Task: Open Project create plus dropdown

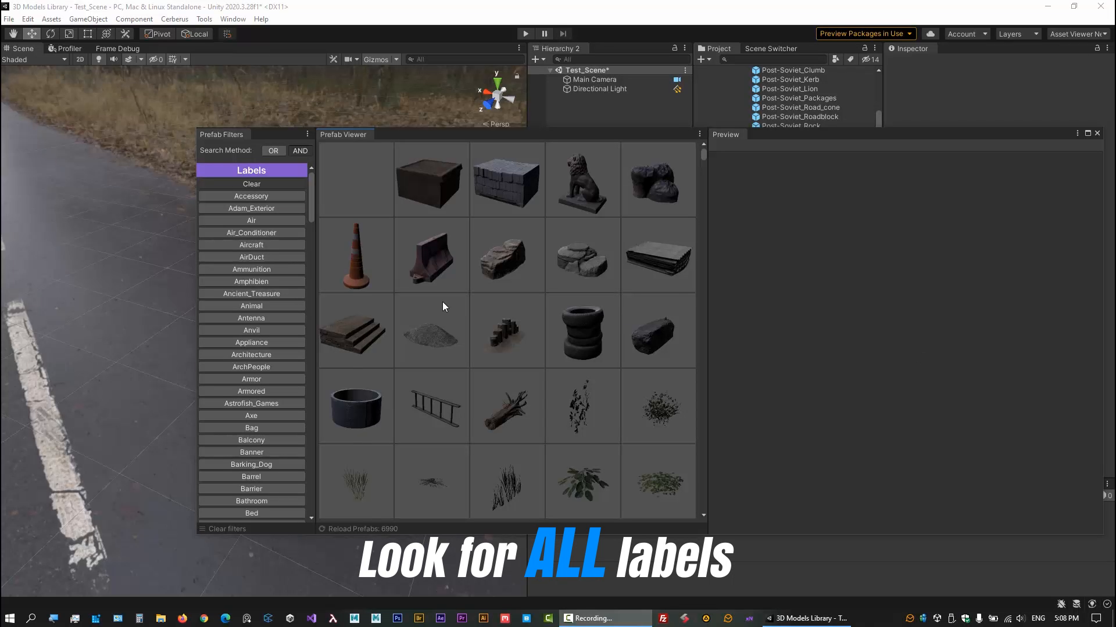Action: pyautogui.click(x=704, y=59)
